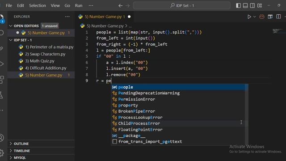Choose __package__ suggestion

178,136
